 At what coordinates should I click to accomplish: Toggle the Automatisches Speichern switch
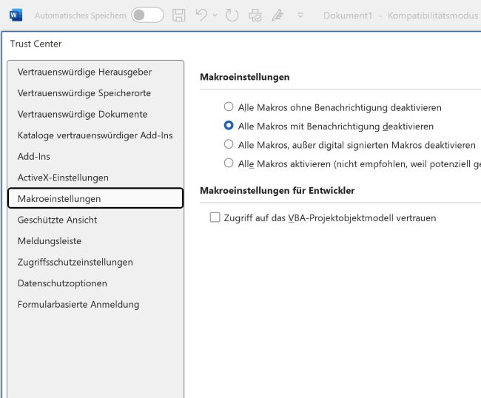click(147, 15)
